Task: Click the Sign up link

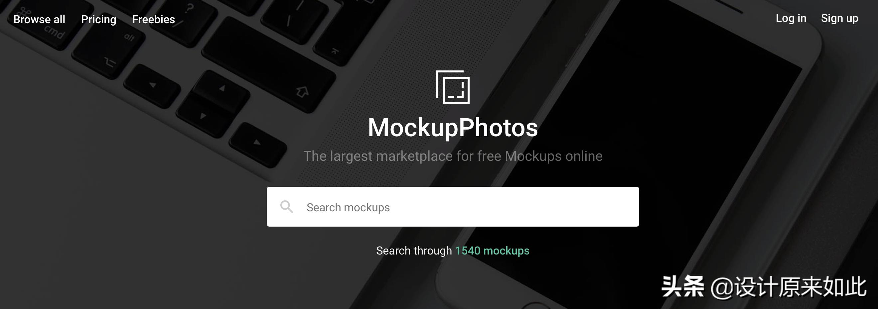Action: click(x=839, y=18)
